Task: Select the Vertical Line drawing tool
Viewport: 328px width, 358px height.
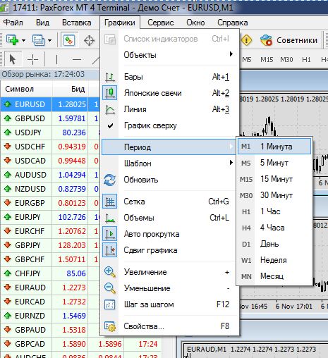Action: pos(56,60)
